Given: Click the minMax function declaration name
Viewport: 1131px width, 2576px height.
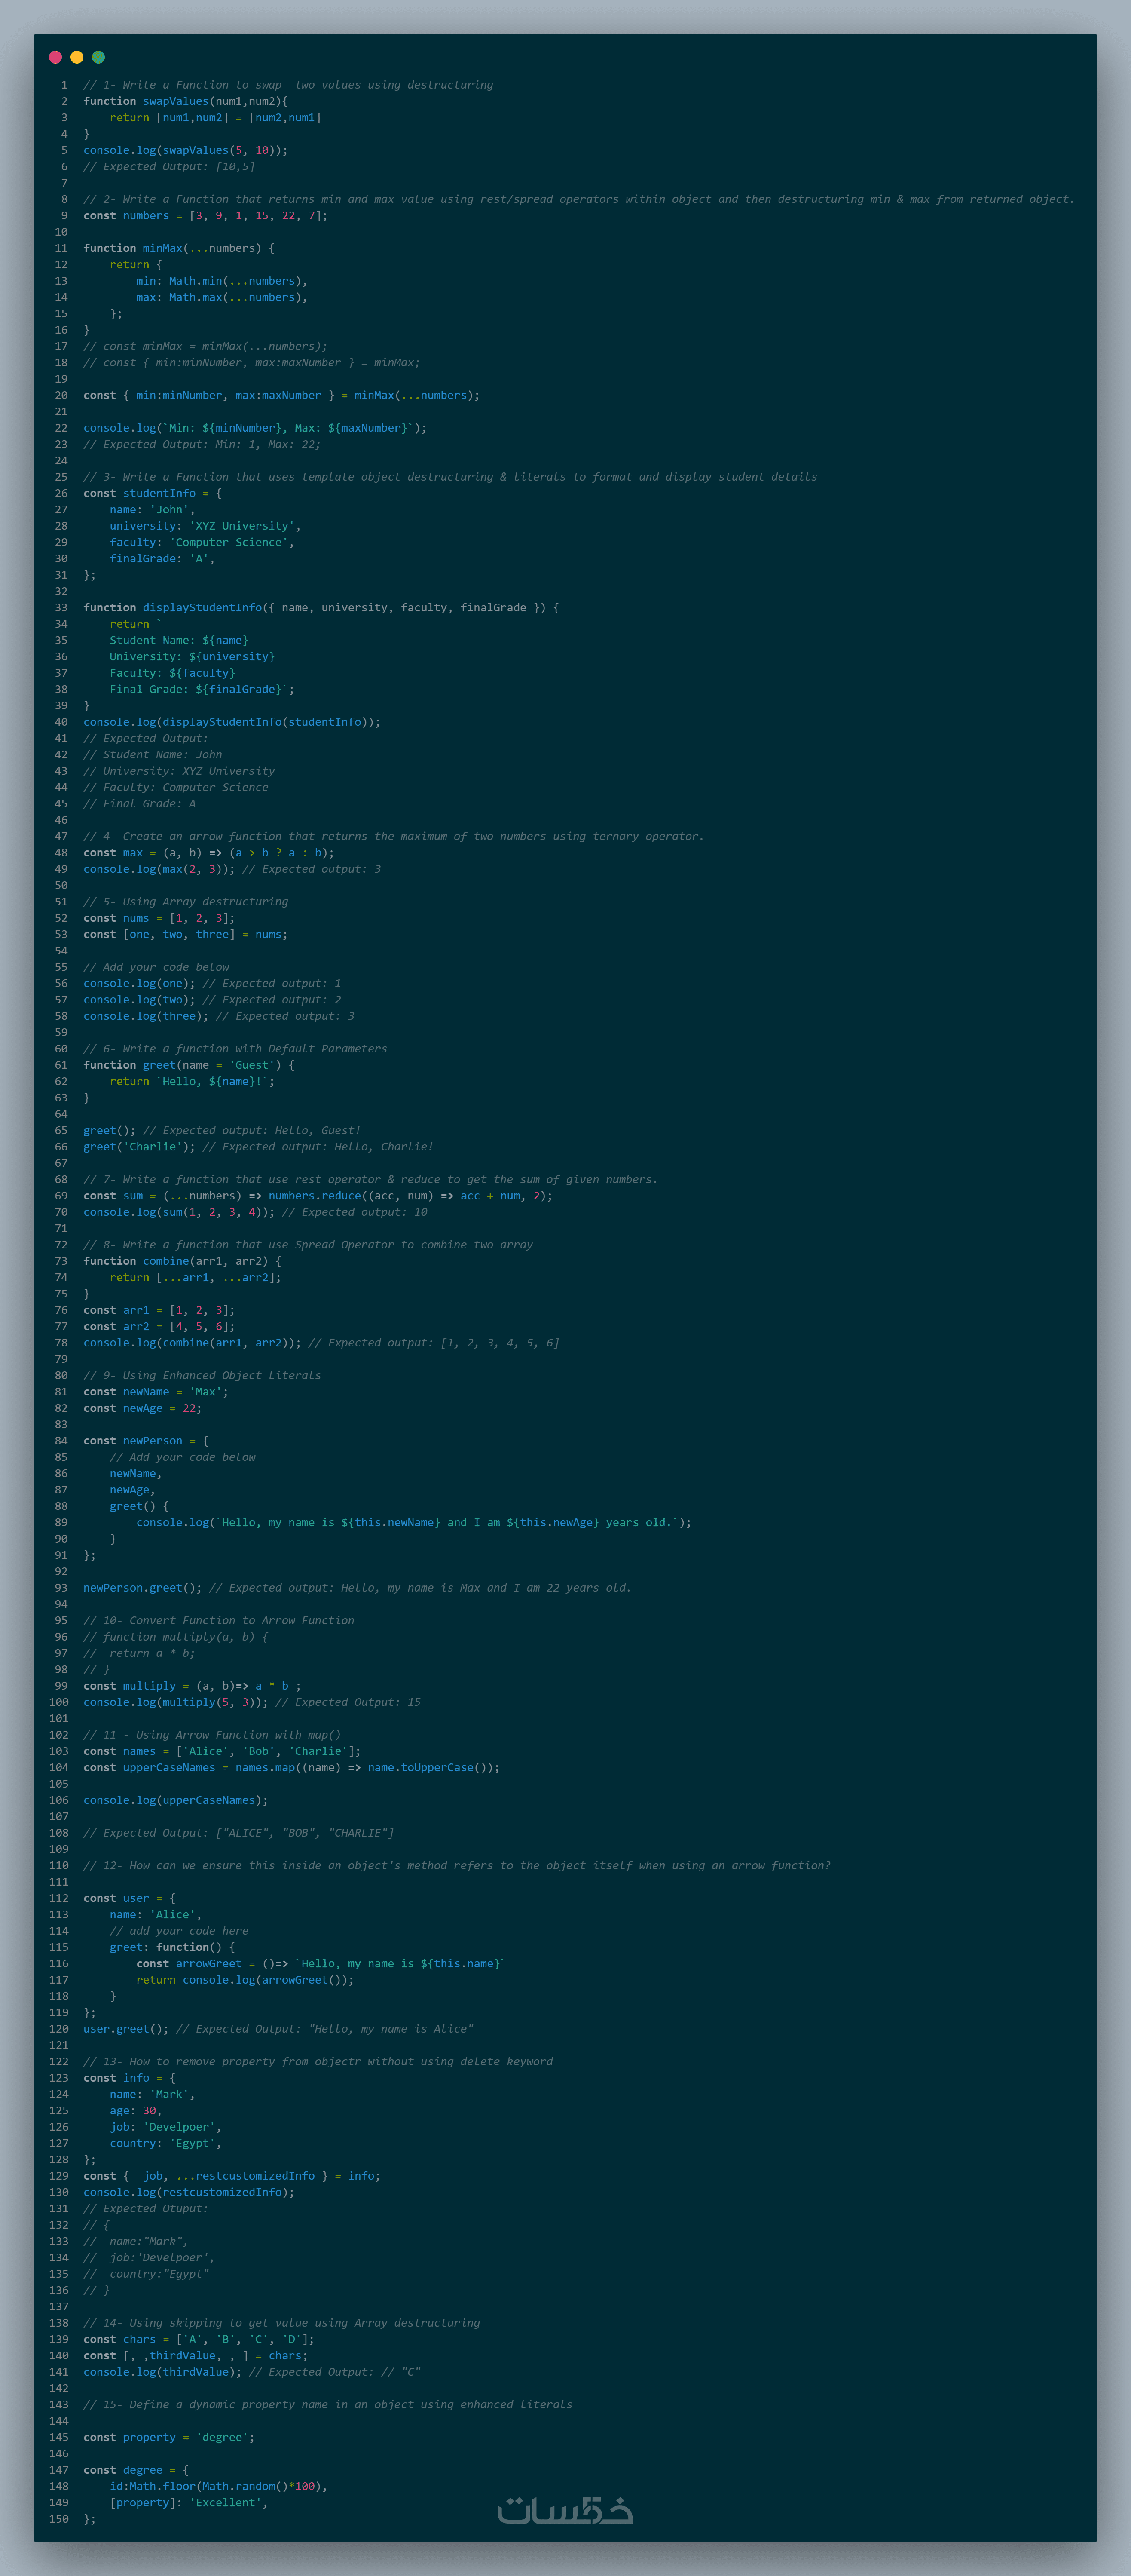Looking at the screenshot, I should 163,248.
